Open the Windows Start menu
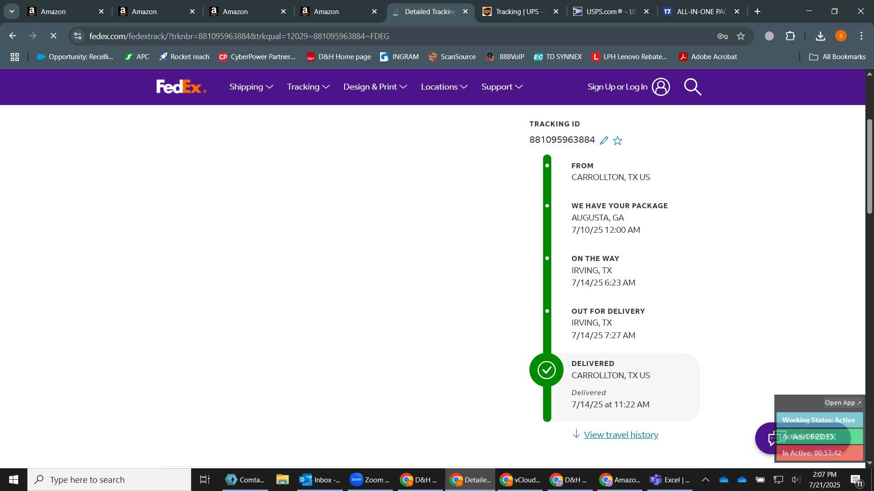This screenshot has width=874, height=491. [14, 480]
